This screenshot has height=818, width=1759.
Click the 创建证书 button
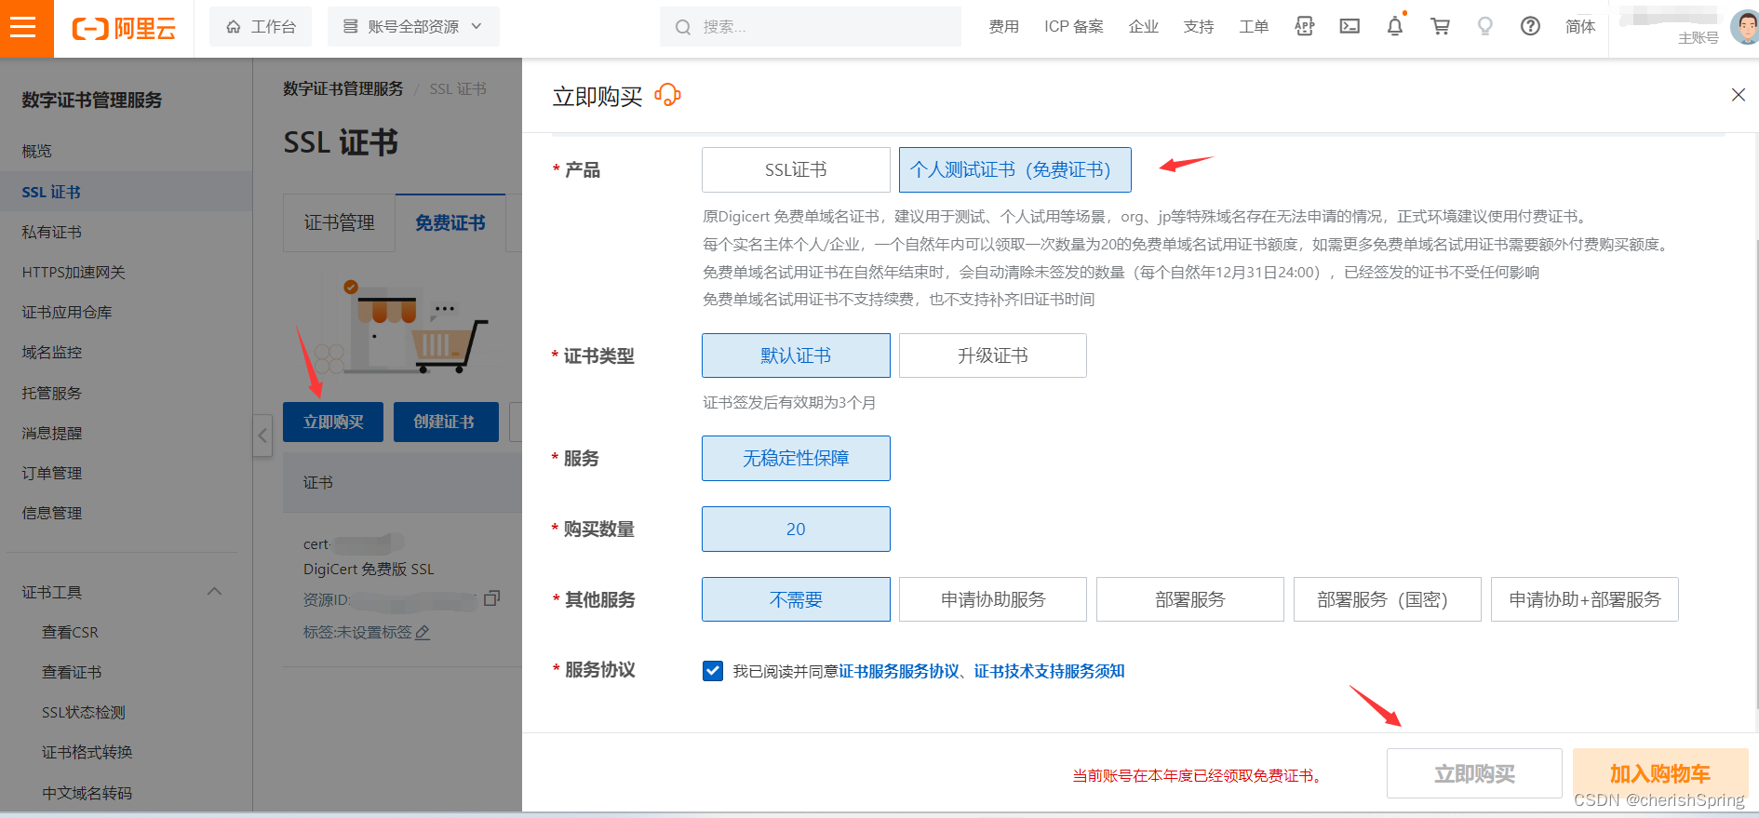point(445,422)
